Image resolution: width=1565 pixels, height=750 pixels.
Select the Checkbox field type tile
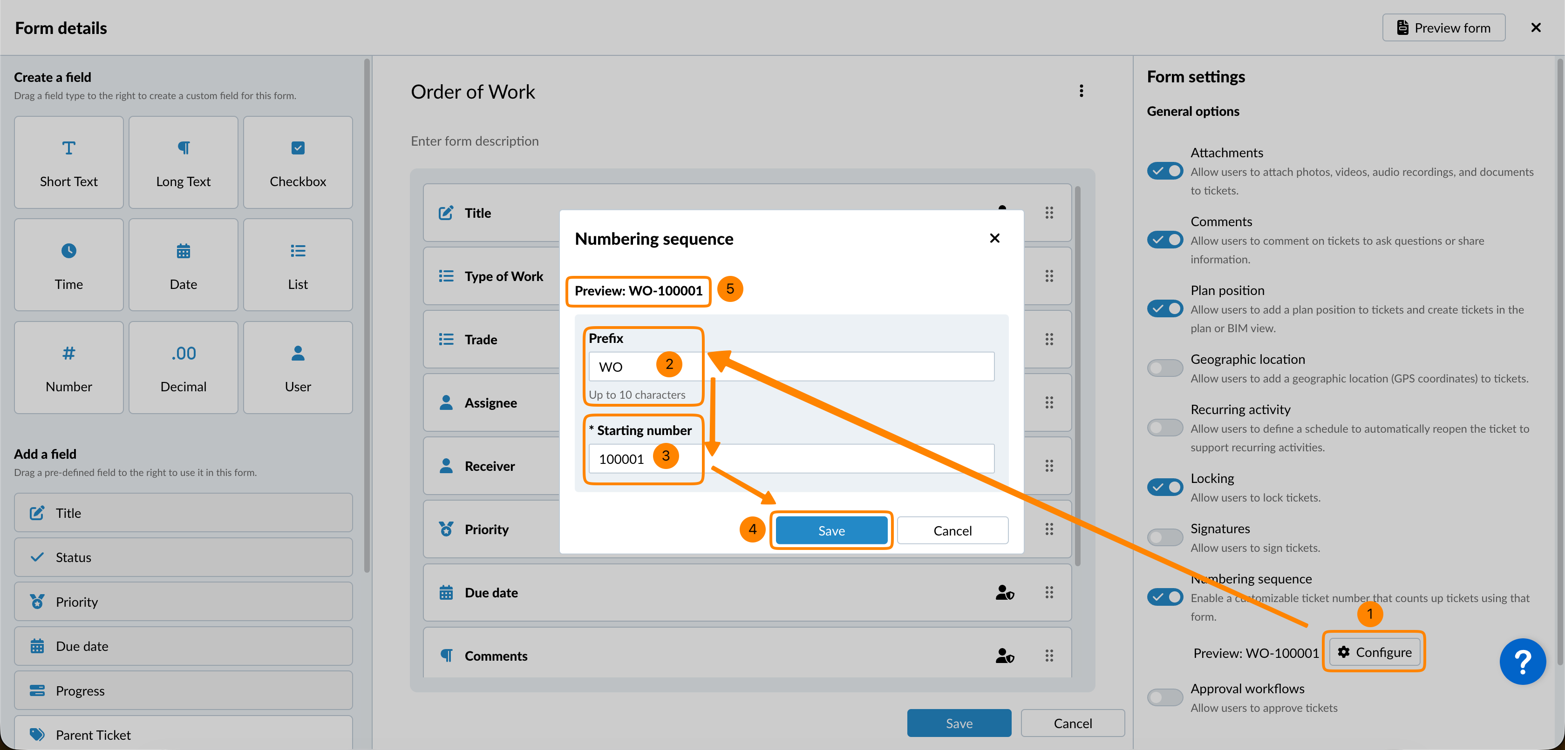tap(298, 163)
